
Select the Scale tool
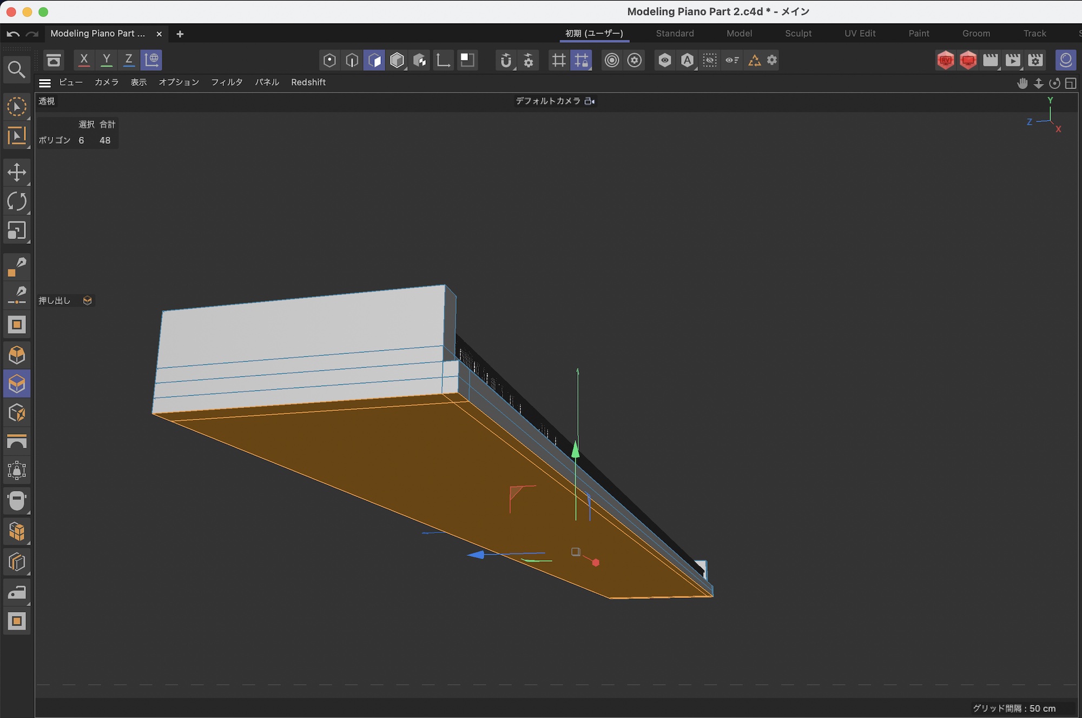coord(17,231)
